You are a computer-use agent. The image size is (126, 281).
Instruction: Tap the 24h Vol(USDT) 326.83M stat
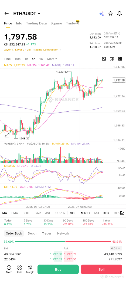coord(113,45)
